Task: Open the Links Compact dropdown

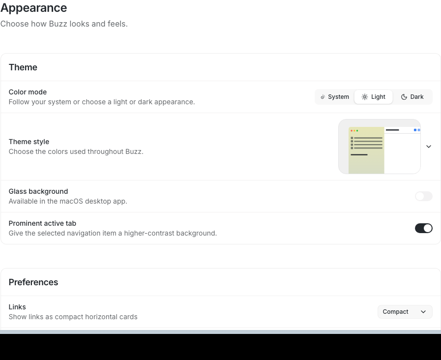Action: click(405, 312)
